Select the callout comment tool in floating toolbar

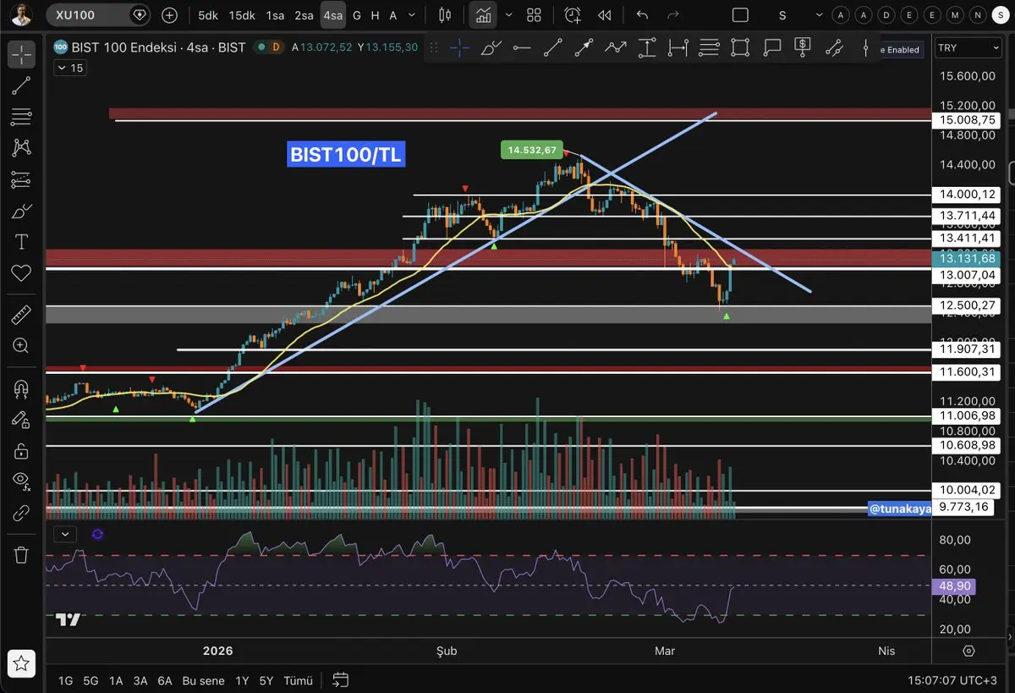click(771, 48)
